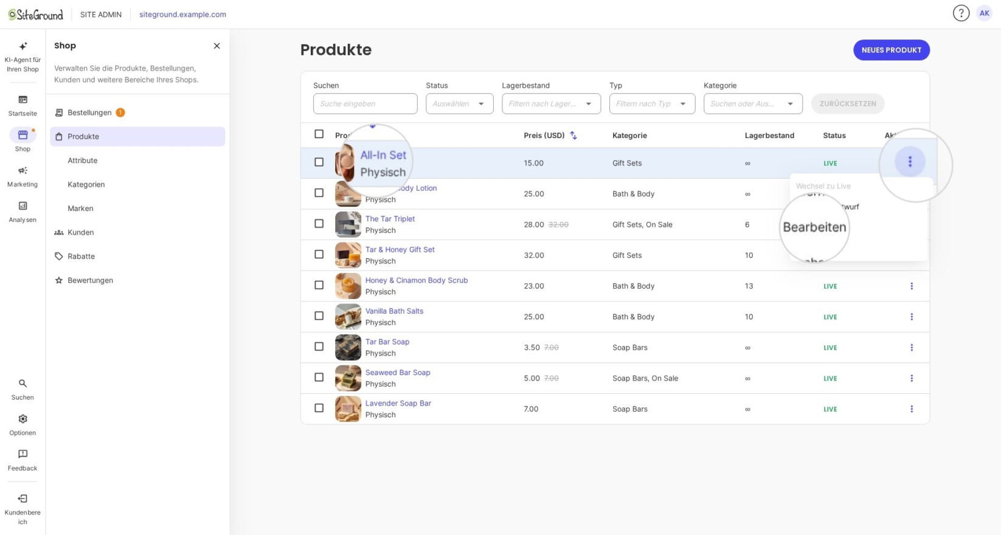
Task: Go to Startseite in the left rail
Action: pyautogui.click(x=23, y=105)
